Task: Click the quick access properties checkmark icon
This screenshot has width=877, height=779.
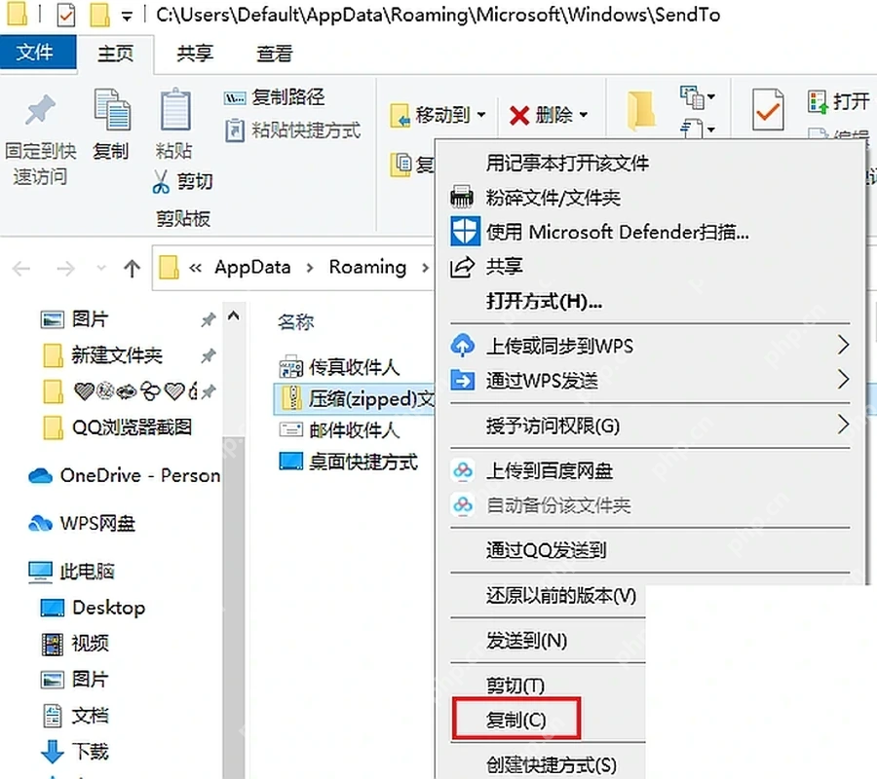Action: pos(66,16)
